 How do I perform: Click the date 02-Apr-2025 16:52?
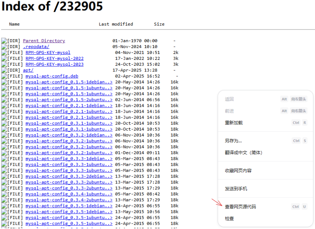(x=137, y=76)
